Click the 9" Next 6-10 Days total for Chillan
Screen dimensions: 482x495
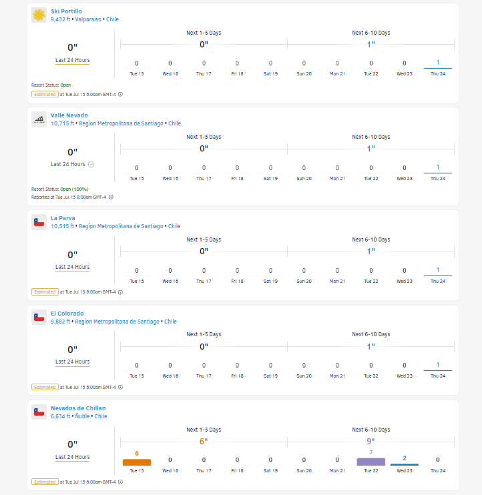click(371, 441)
